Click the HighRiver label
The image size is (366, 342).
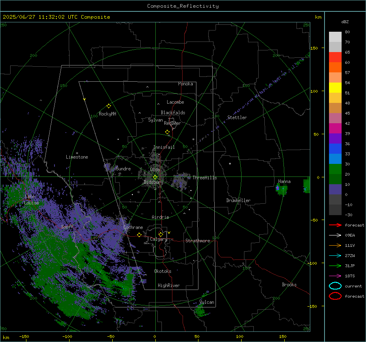pyautogui.click(x=169, y=285)
